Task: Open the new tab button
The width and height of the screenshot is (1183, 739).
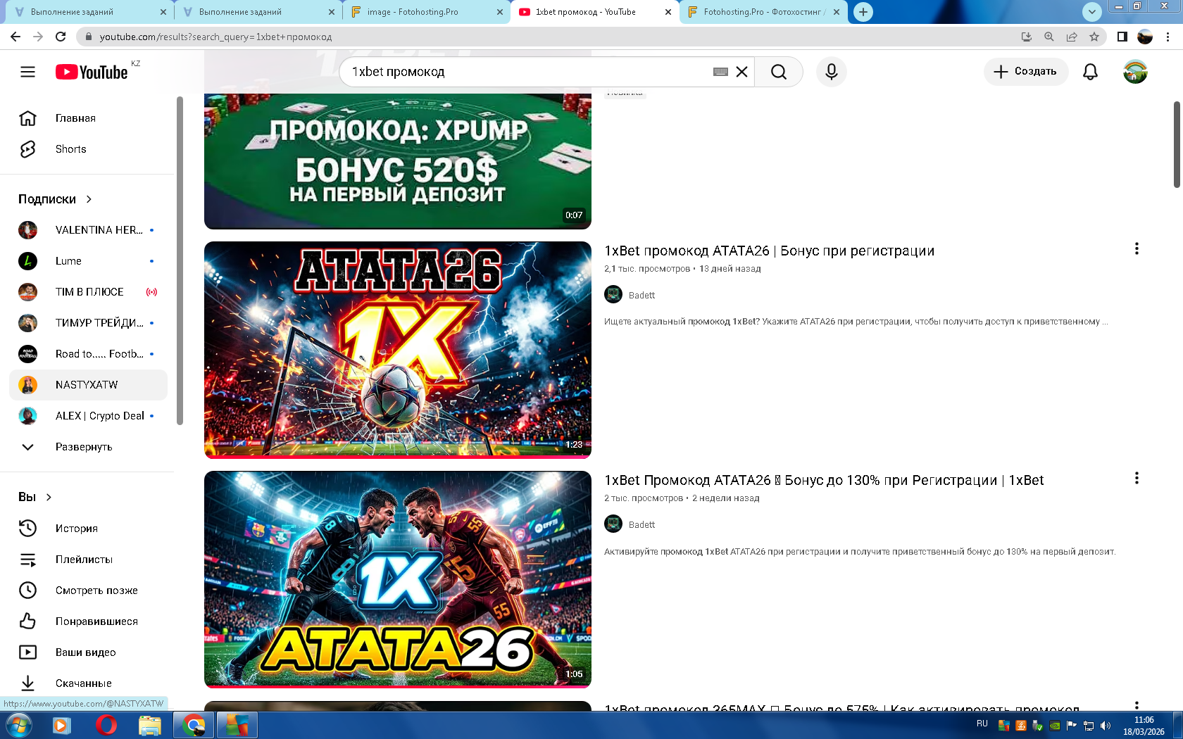Action: pos(863,12)
